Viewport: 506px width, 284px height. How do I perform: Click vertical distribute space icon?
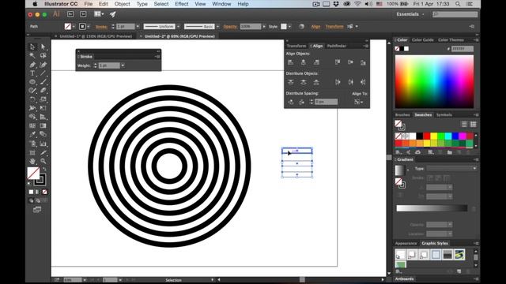[x=291, y=102]
